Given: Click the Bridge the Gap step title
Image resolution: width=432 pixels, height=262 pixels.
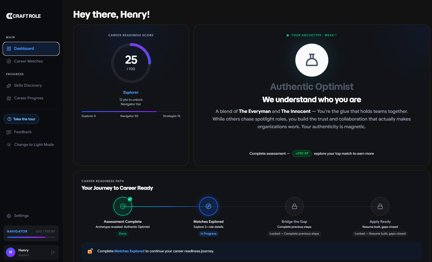Looking at the screenshot, I should [294, 222].
